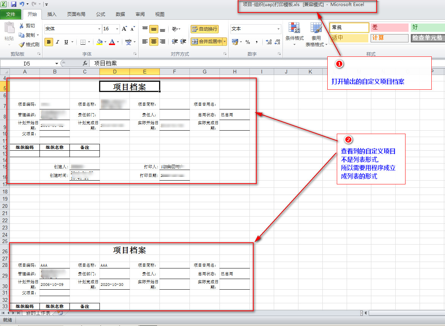Click the Format Painter (格式刷) brush

[22, 44]
